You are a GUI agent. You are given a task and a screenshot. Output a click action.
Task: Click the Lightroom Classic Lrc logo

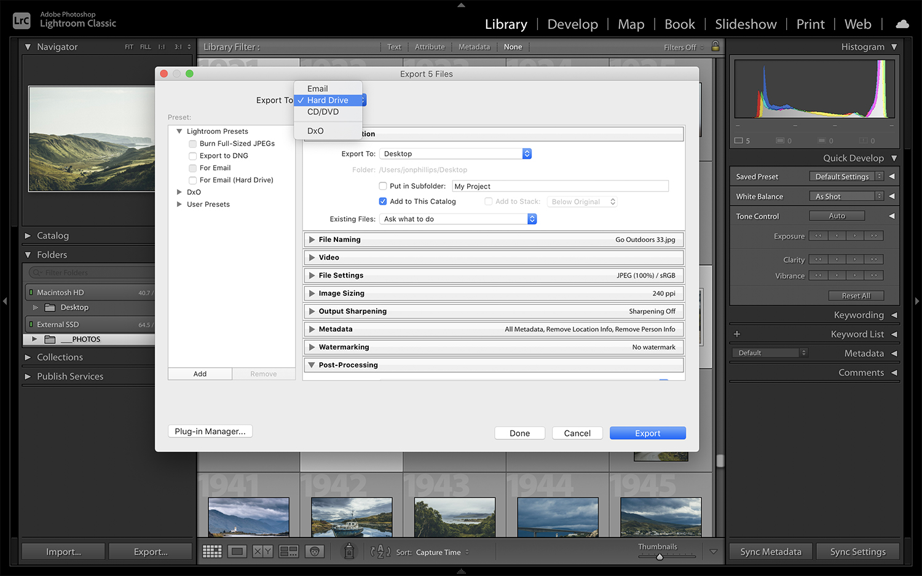coord(22,20)
